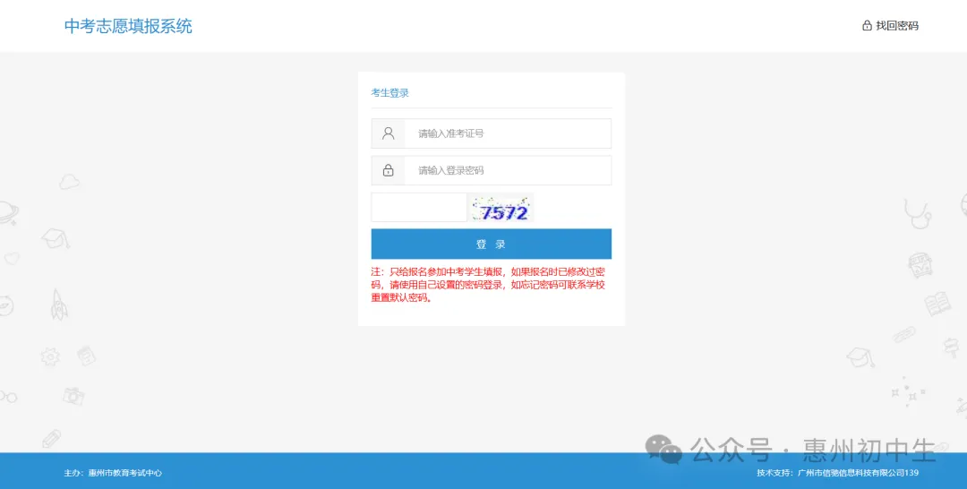Click the 登录 login button
The height and width of the screenshot is (489, 967).
[x=491, y=244]
